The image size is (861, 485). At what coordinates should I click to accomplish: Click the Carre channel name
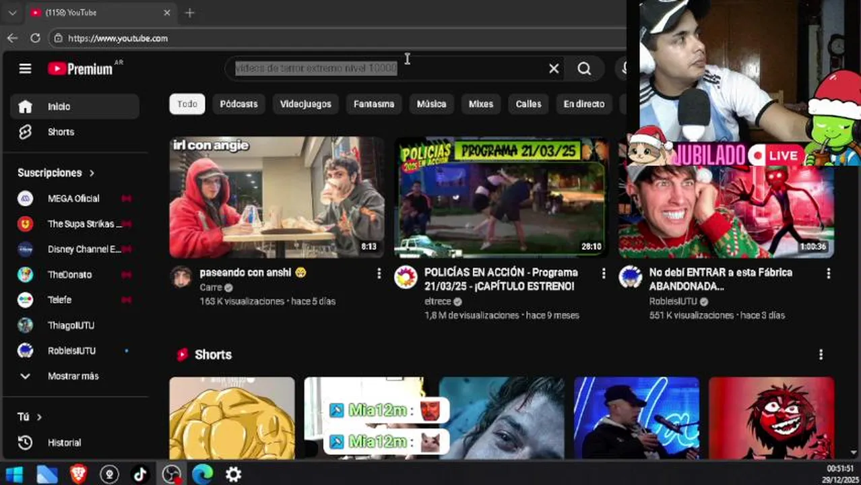(211, 288)
